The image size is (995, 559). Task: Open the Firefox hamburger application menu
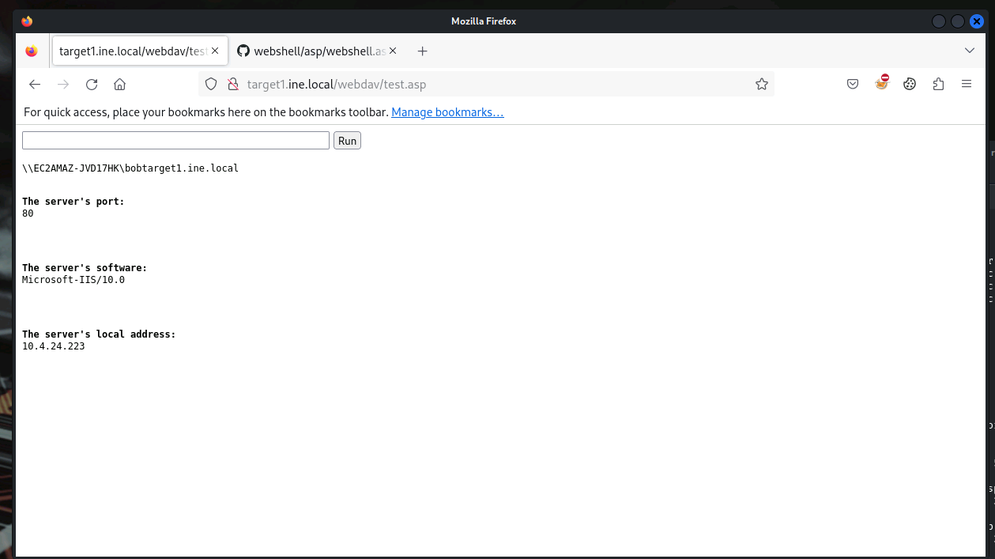pos(967,85)
